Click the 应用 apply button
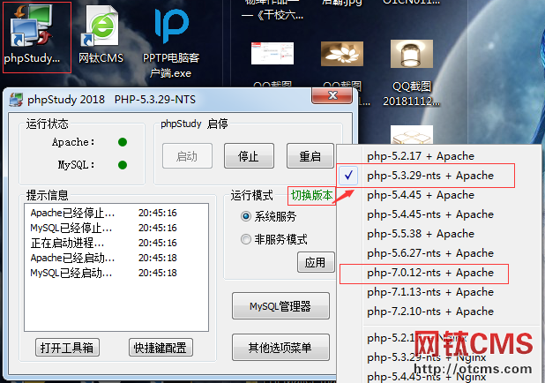Screen dimensions: 545x383 tap(315, 263)
